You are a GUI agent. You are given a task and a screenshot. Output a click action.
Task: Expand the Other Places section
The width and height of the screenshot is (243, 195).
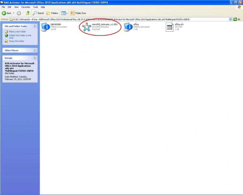[34, 50]
